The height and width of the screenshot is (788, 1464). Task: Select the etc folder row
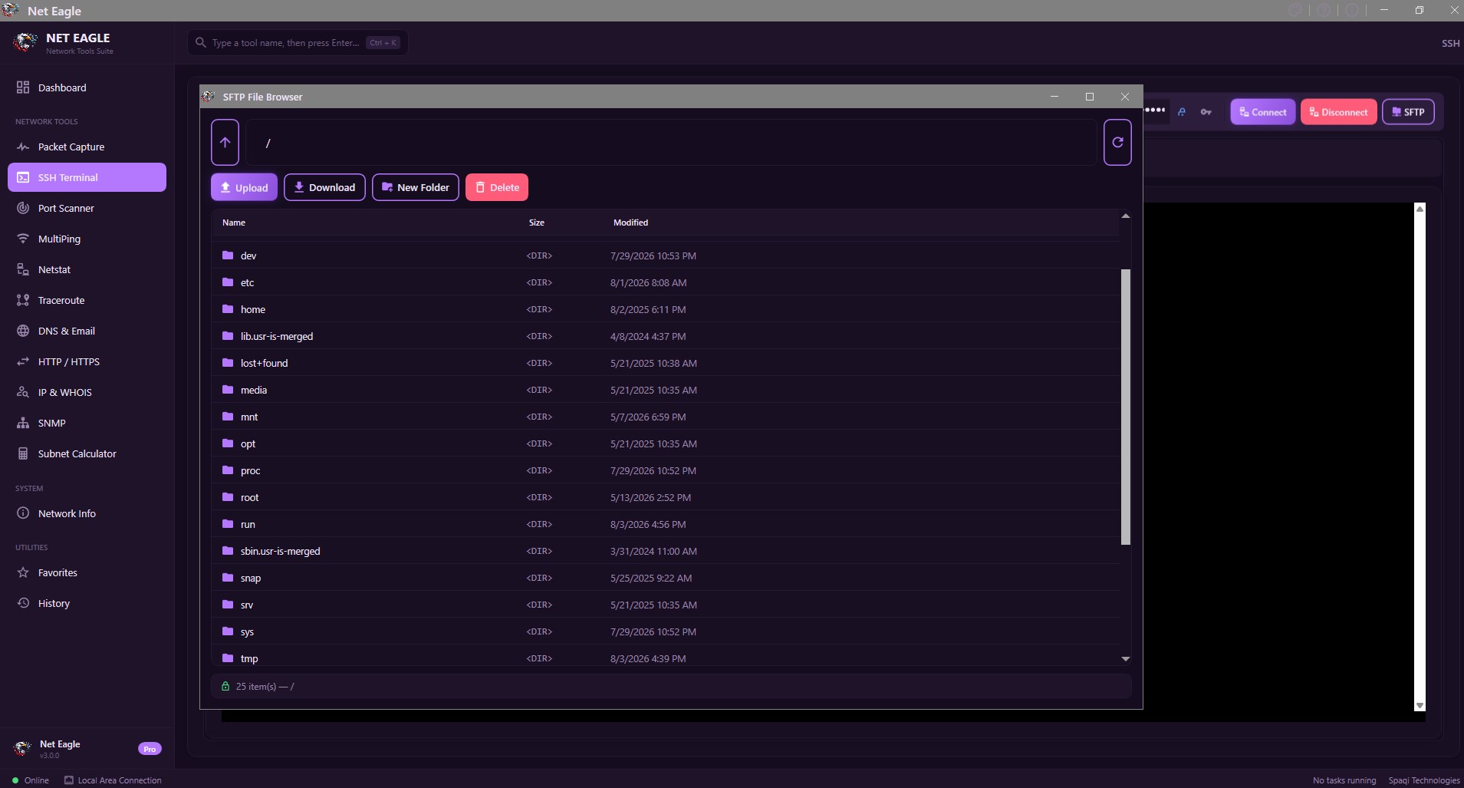point(666,282)
